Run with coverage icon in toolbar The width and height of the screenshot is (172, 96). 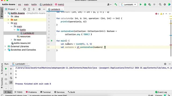click(150, 5)
